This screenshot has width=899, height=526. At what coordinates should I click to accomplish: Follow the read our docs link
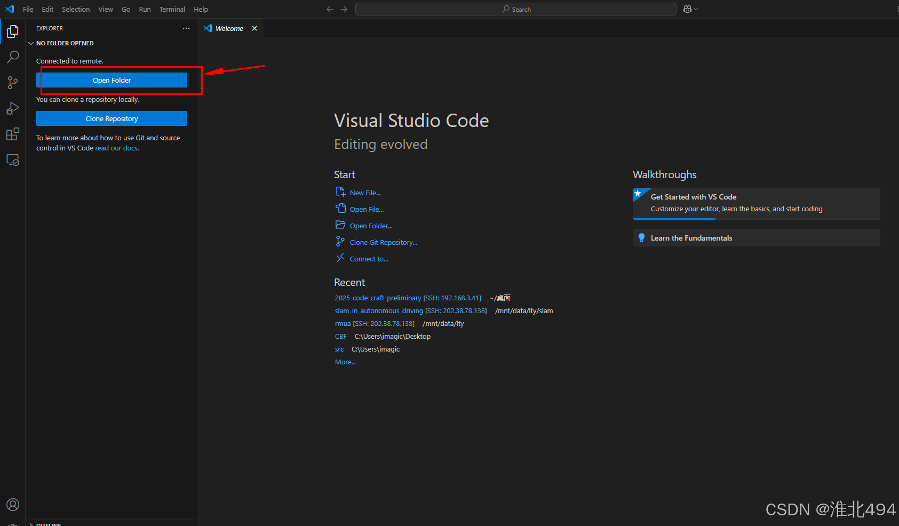(x=116, y=148)
